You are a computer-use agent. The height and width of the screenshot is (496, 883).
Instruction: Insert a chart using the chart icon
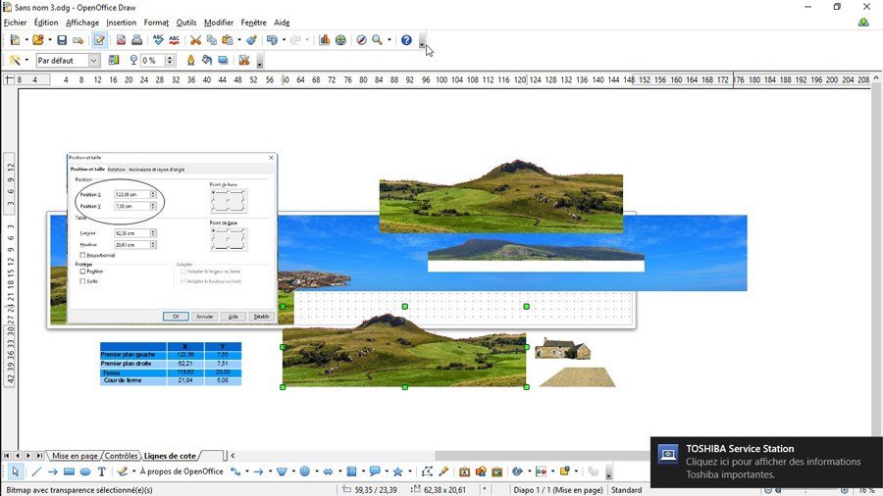[325, 40]
